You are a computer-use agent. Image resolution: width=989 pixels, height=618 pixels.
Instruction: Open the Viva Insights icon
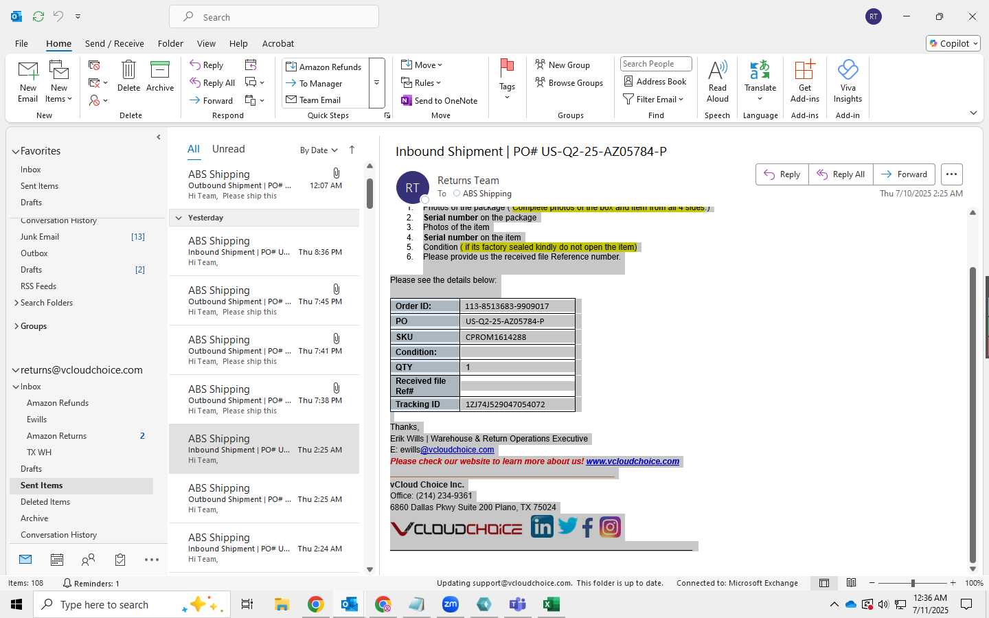pos(848,70)
